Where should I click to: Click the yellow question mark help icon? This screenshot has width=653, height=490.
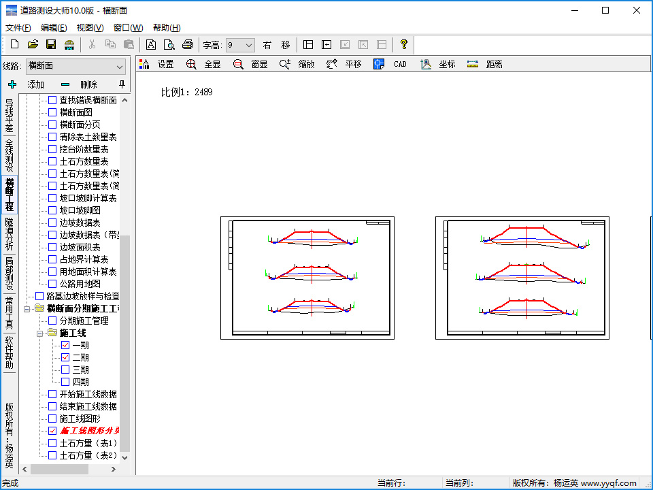403,44
